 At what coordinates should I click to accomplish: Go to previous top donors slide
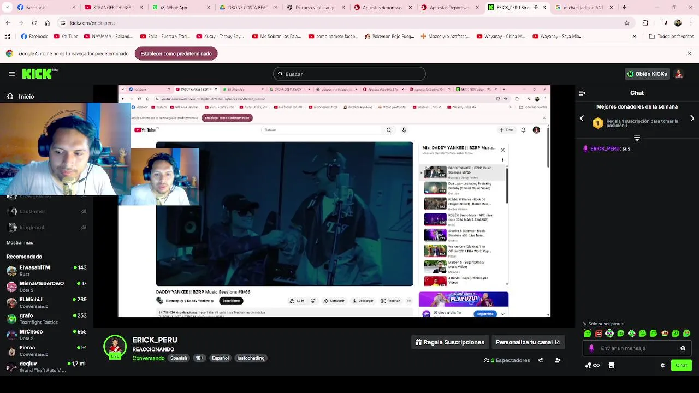pyautogui.click(x=582, y=118)
